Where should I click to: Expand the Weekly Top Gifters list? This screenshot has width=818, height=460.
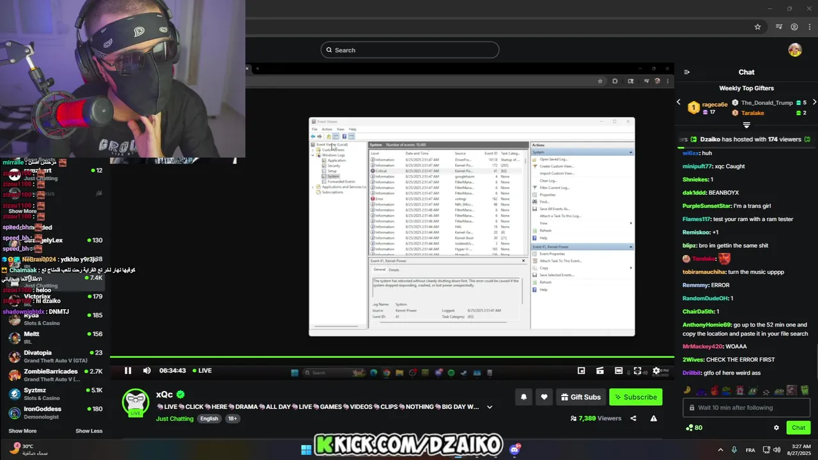tap(746, 125)
